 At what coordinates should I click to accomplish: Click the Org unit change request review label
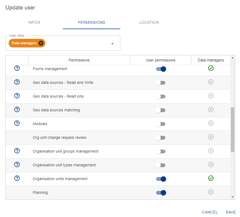pos(60,137)
